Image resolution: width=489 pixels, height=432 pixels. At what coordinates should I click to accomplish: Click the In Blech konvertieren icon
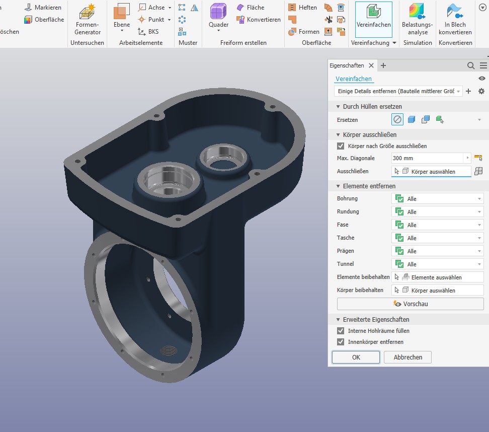point(455,19)
